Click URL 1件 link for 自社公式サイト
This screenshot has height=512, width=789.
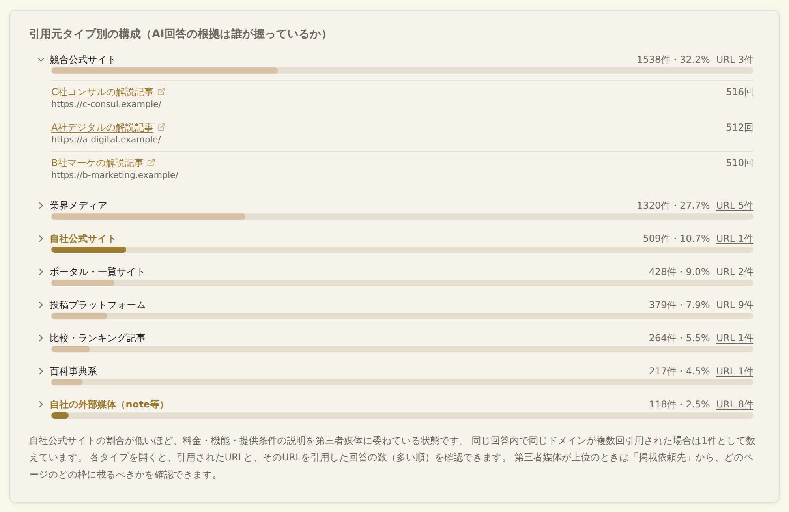click(735, 239)
